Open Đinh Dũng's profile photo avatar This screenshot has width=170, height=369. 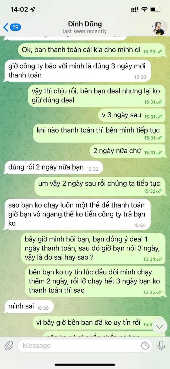[x=160, y=28]
